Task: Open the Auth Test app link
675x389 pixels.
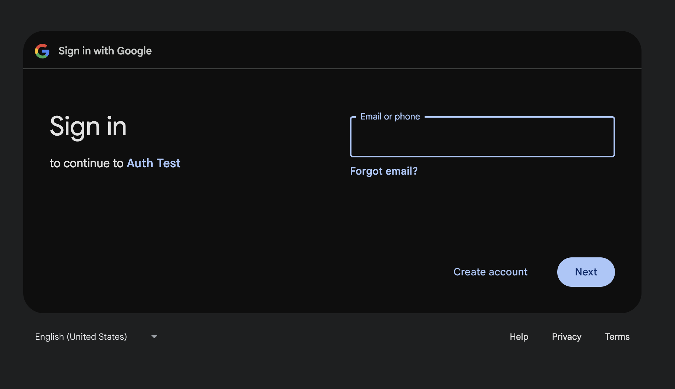Action: pyautogui.click(x=153, y=163)
